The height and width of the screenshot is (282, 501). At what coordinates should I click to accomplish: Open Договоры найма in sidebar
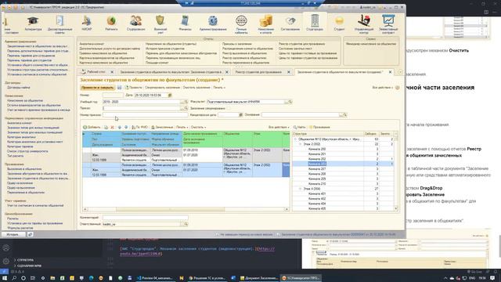pyautogui.click(x=19, y=87)
